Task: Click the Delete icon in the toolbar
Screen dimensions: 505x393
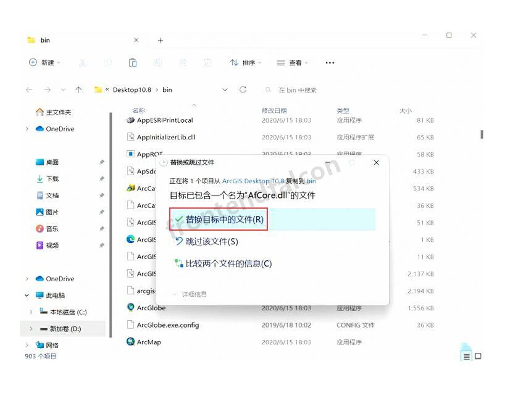Action: [x=207, y=62]
